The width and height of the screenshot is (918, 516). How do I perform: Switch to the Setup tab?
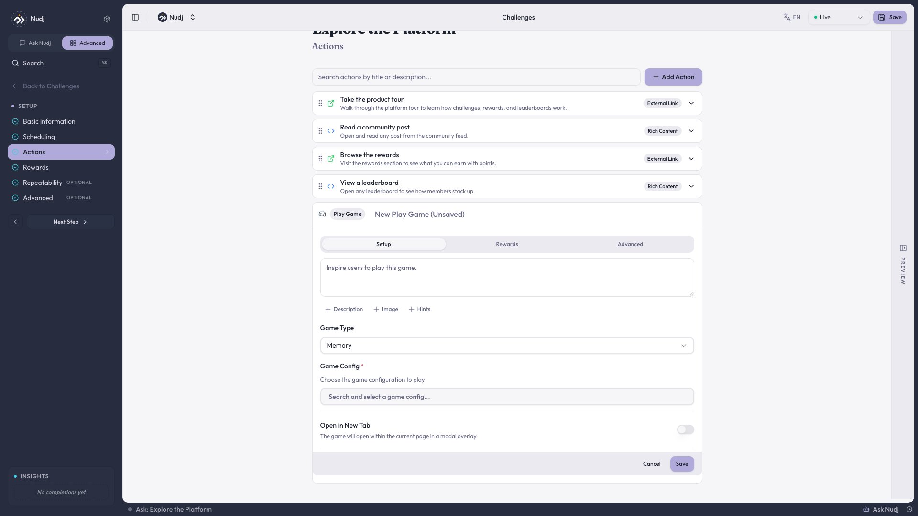pos(383,244)
